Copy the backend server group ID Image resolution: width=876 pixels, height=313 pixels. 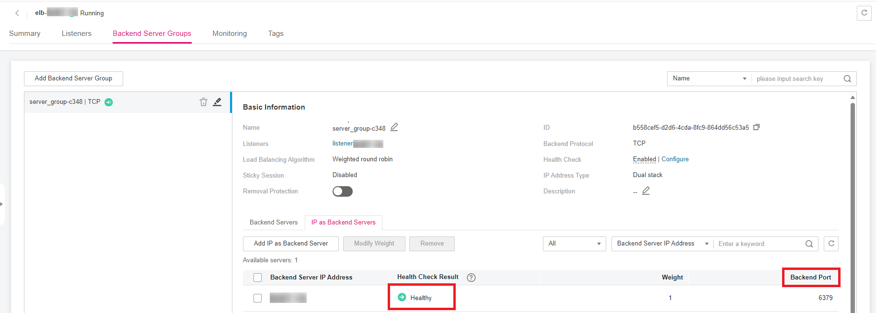click(x=756, y=127)
